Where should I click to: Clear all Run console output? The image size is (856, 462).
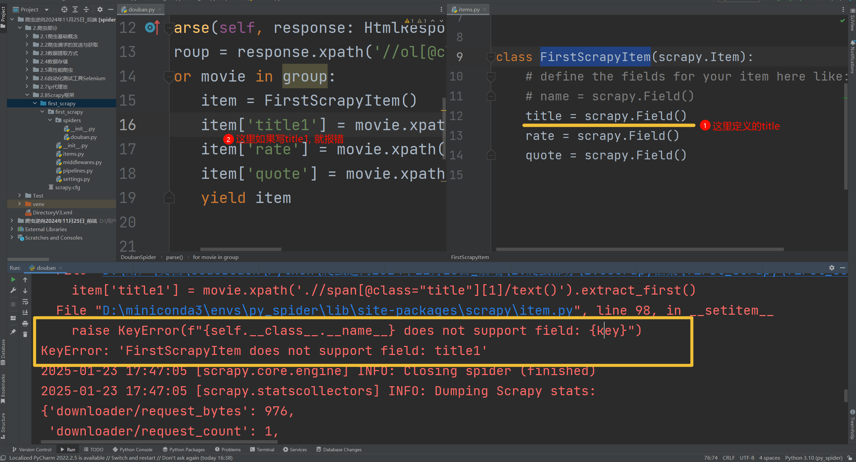(25, 334)
